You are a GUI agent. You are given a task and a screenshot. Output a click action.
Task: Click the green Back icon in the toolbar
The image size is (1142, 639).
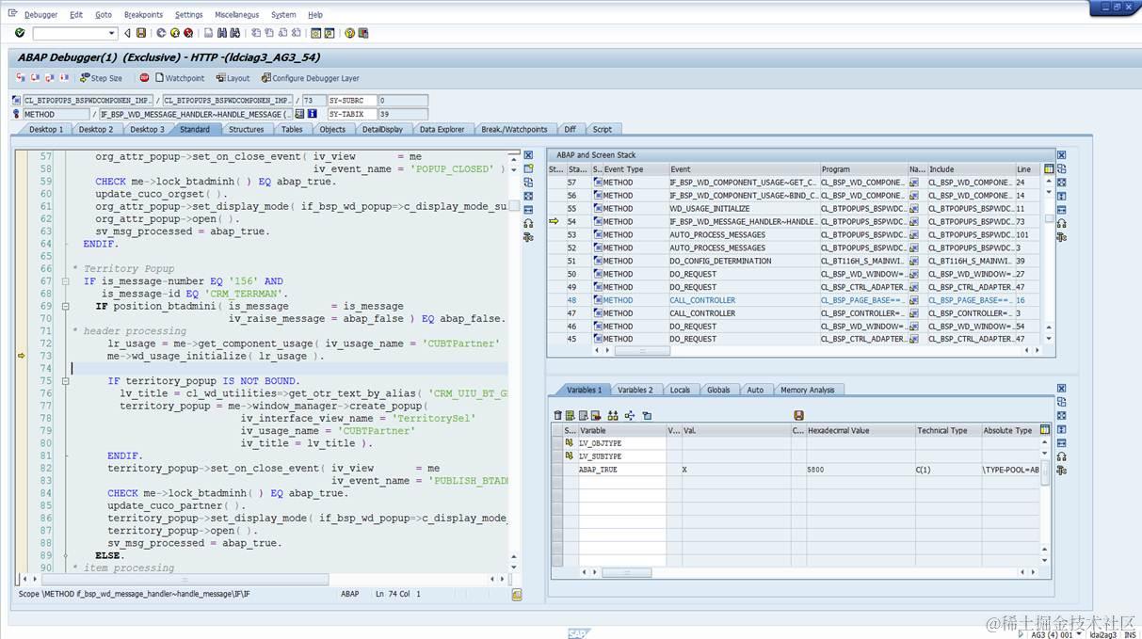161,33
